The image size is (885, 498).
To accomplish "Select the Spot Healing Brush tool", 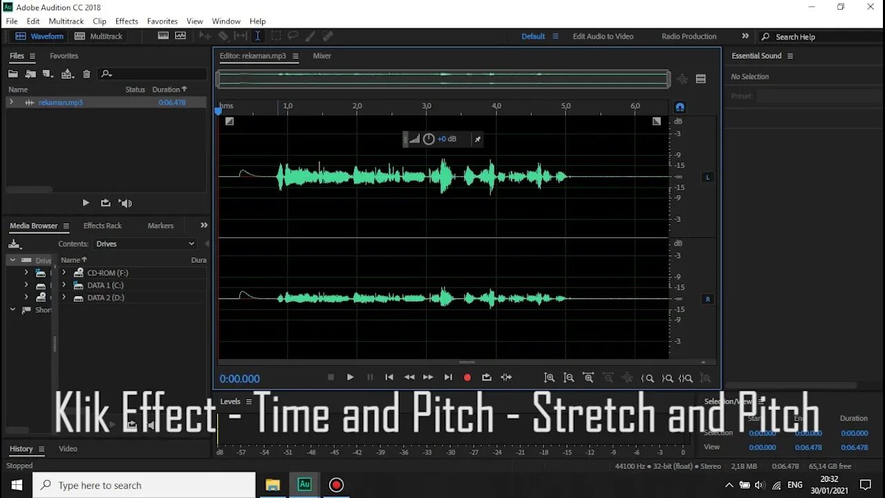I will 328,36.
